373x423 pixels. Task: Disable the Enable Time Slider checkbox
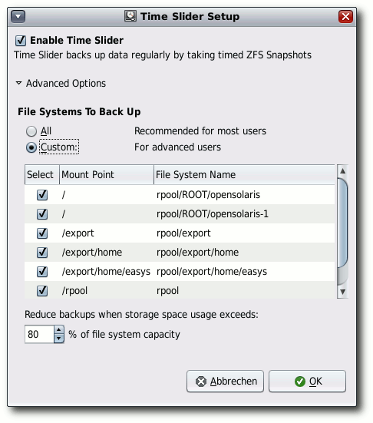(x=21, y=41)
